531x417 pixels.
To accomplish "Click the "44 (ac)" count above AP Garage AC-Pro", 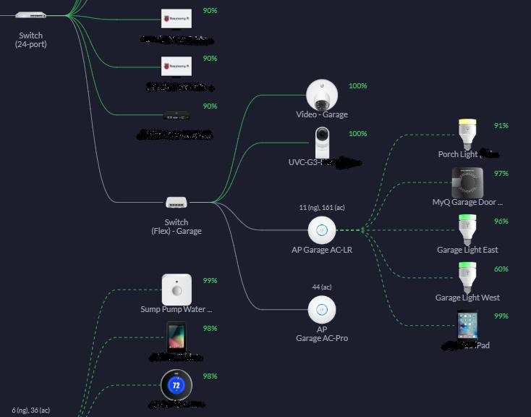I will tap(322, 287).
